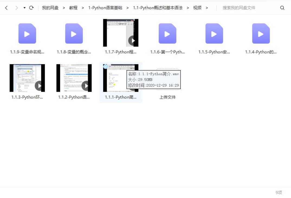Refresh the current folder listing
Image resolution: width=291 pixels, height=198 pixels.
point(31,8)
